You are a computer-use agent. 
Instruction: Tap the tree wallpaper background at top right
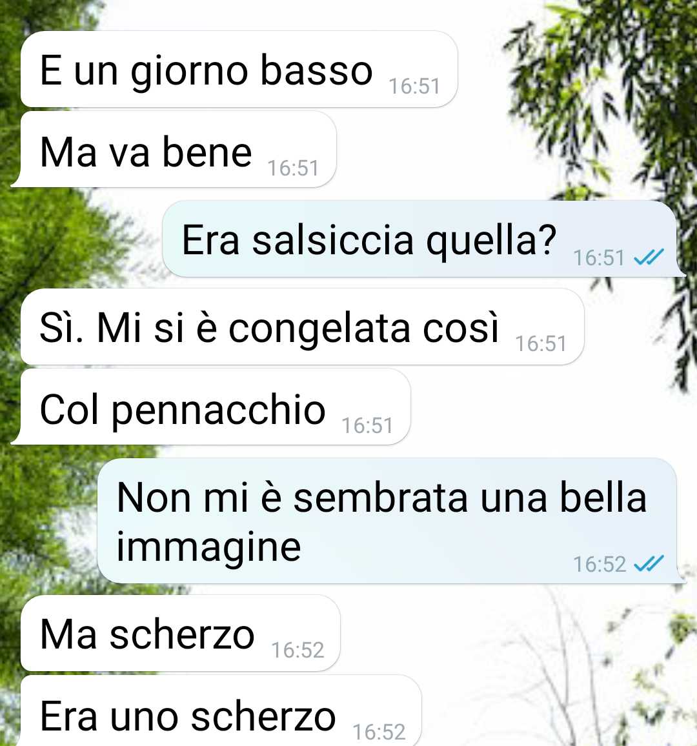[x=595, y=95]
